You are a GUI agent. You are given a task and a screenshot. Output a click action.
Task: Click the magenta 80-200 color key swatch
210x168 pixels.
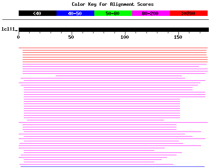click(x=151, y=13)
